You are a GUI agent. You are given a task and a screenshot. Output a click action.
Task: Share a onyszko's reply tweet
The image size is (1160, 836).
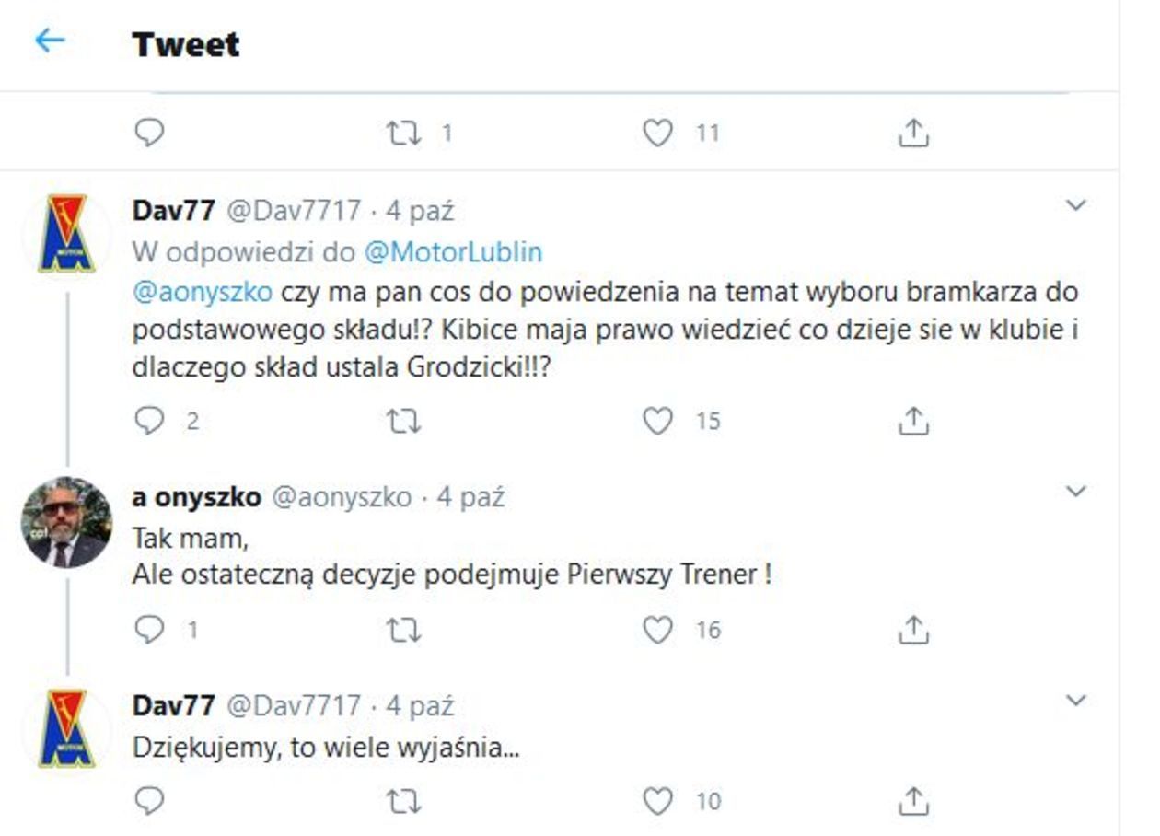tap(912, 630)
